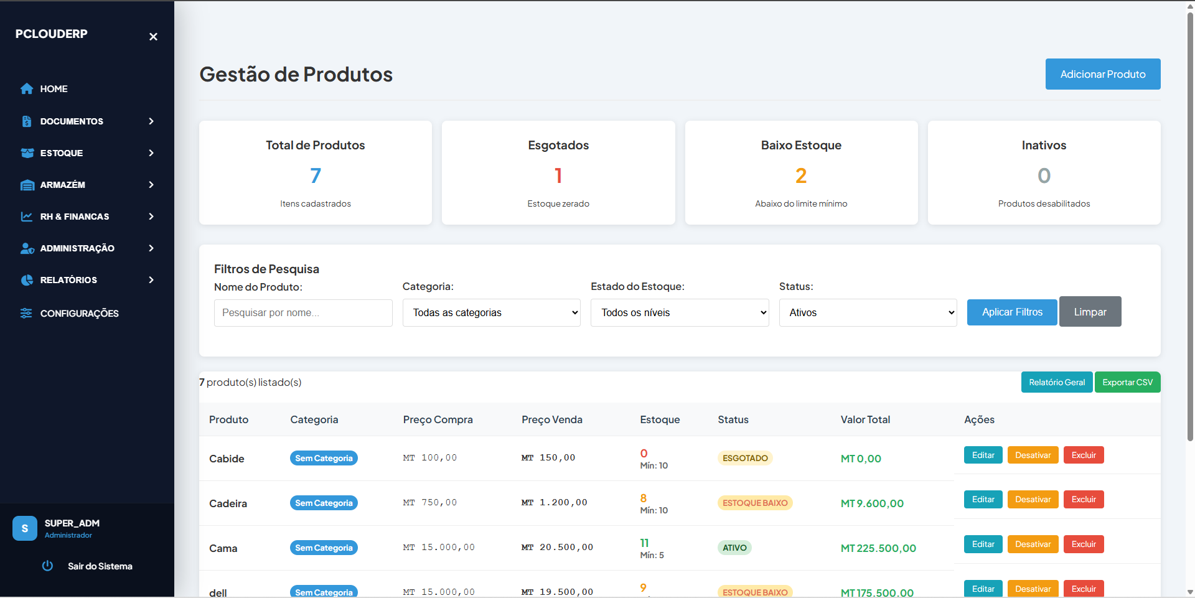Click Aplicar Filtros button
Screen dimensions: 1195x598
coord(1011,312)
